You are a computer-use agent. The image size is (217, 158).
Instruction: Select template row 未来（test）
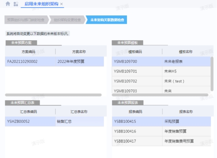[x=161, y=81]
